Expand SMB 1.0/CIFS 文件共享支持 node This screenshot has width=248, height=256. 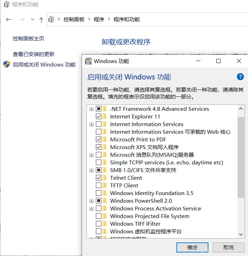click(x=91, y=170)
